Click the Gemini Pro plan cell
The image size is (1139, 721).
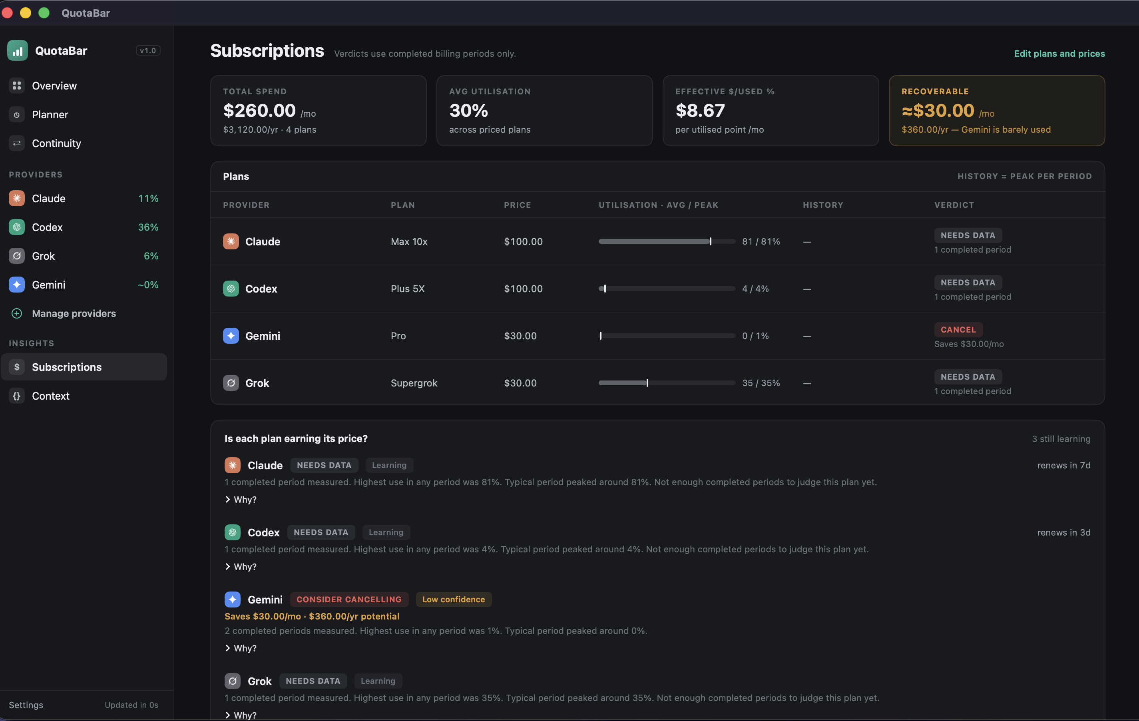pos(398,336)
